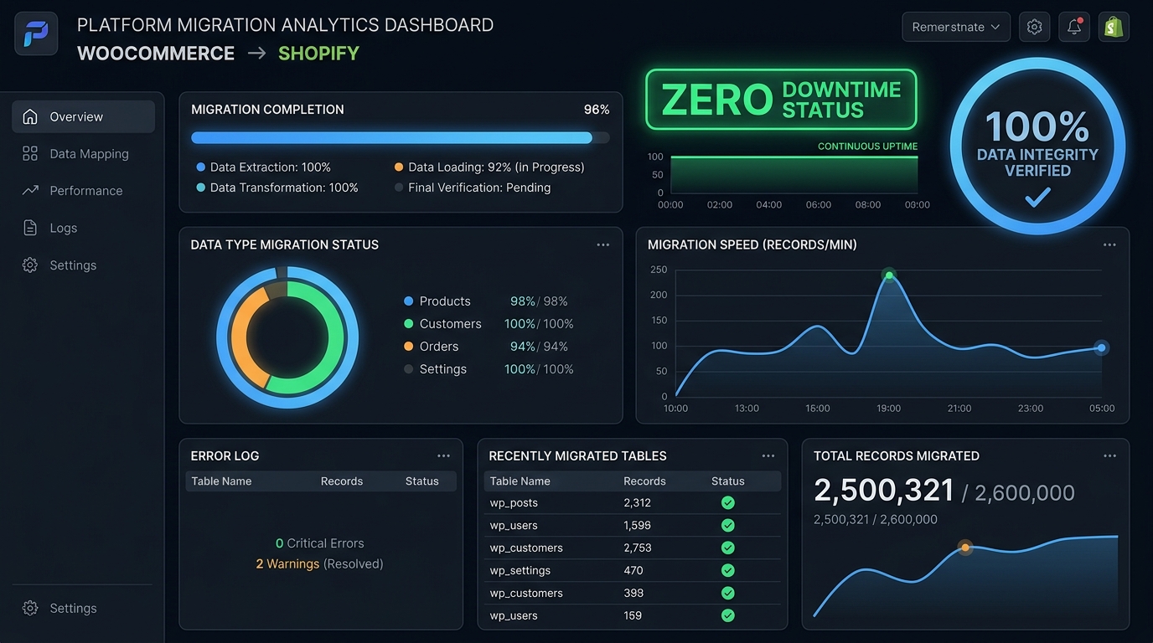Click the Orders 94% value

523,347
